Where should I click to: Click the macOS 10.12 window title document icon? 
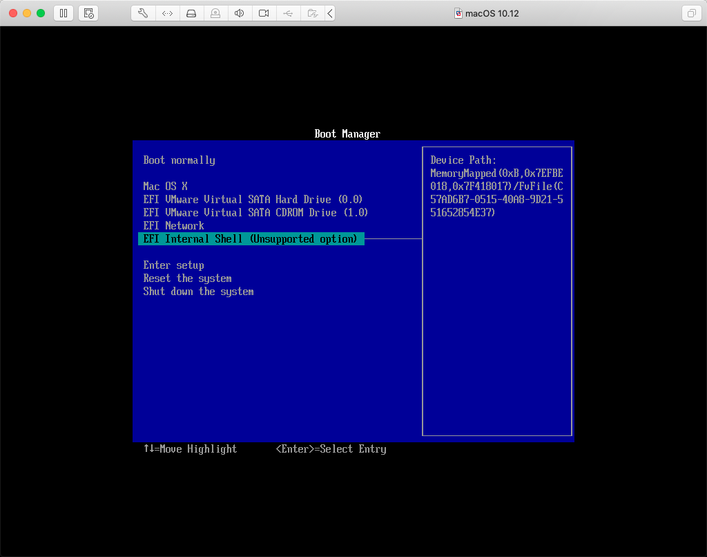coord(458,13)
